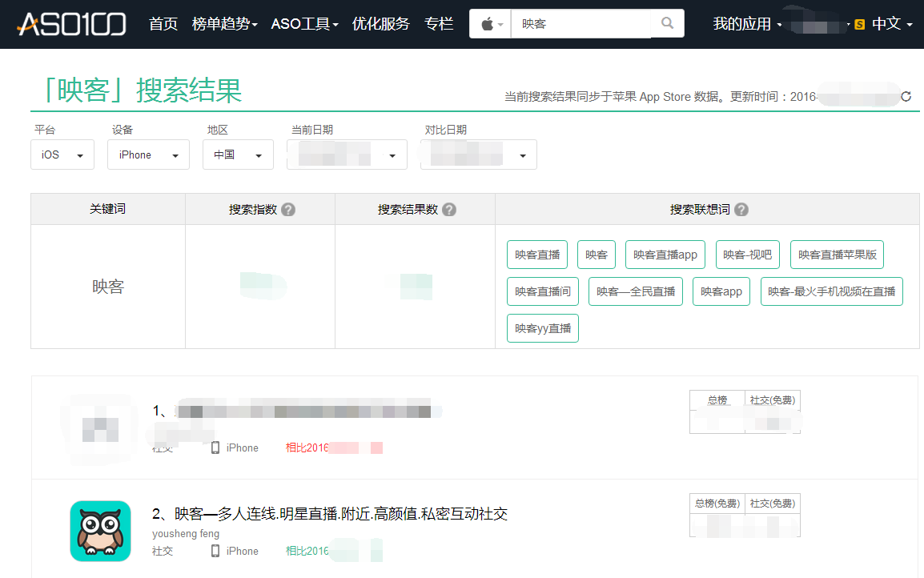Go to 首页 in the navigation
The image size is (924, 578).
[163, 24]
